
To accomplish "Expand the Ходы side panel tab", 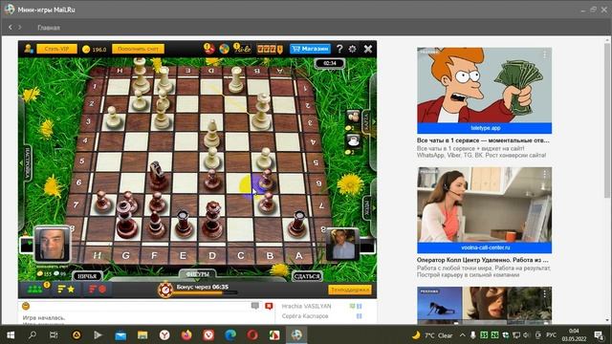I will 367,207.
